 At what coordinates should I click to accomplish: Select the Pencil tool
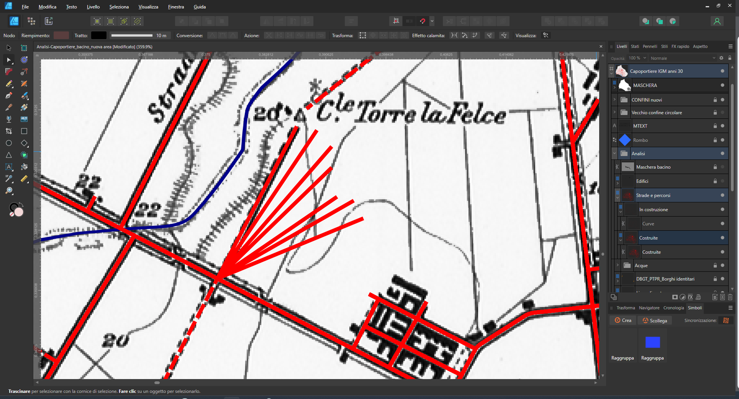[9, 84]
